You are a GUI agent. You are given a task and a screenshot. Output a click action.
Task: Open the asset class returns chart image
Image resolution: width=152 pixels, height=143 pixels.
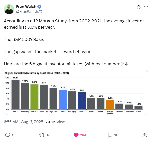click(76, 92)
